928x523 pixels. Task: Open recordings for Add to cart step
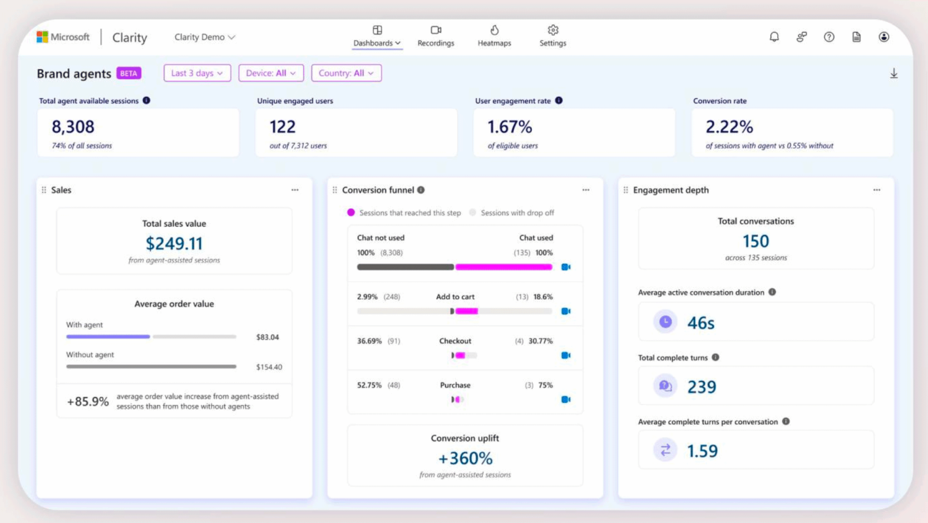(x=565, y=311)
